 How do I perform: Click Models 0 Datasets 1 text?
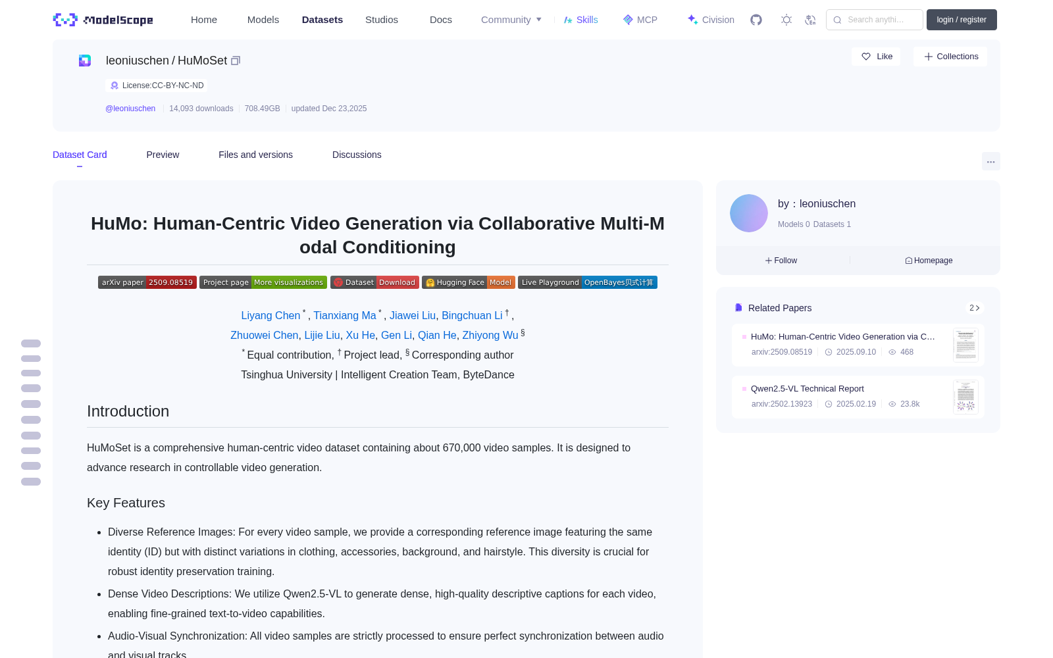(x=814, y=224)
